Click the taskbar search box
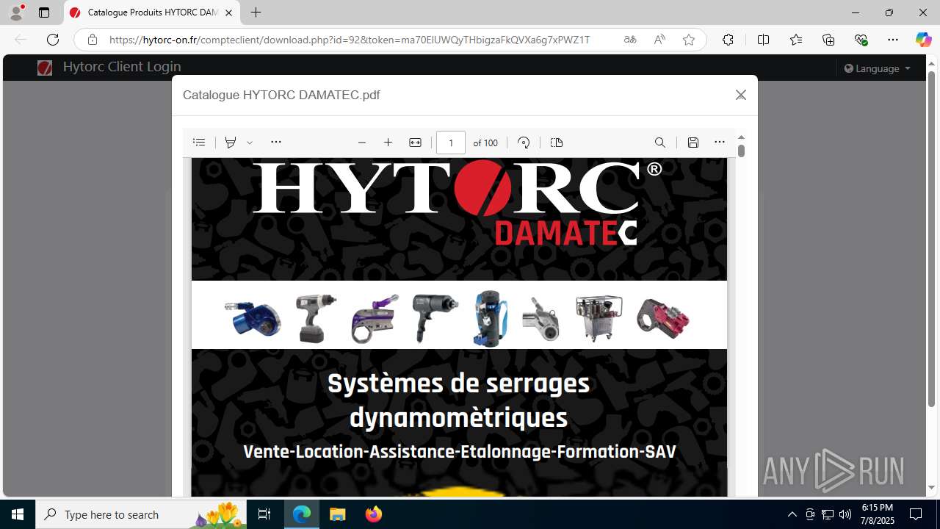This screenshot has height=529, width=940. click(141, 514)
